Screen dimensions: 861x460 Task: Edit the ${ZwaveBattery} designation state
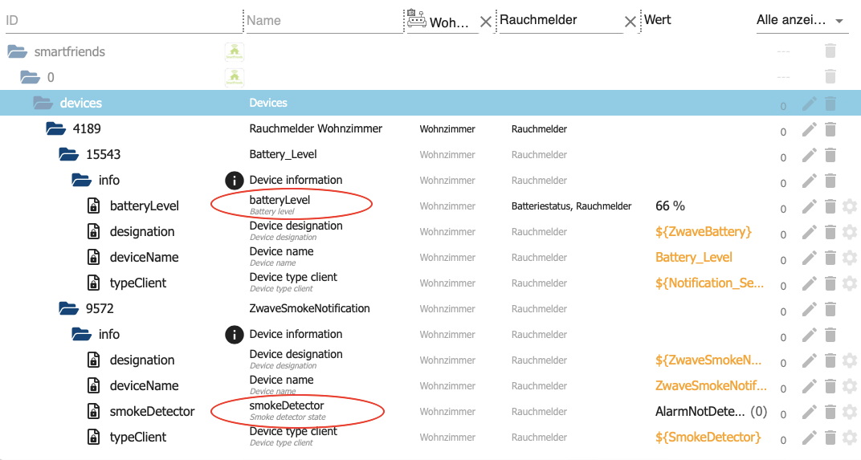pos(809,232)
